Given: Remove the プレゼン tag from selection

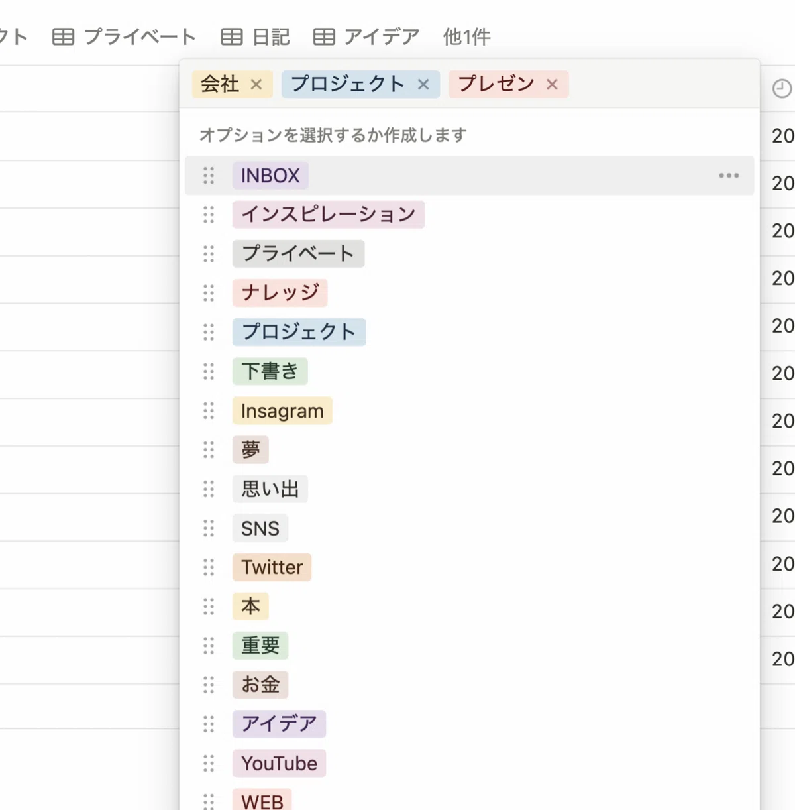Looking at the screenshot, I should tap(552, 84).
